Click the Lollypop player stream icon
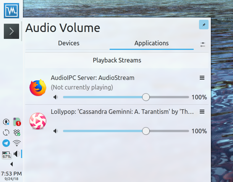 pyautogui.click(x=38, y=121)
